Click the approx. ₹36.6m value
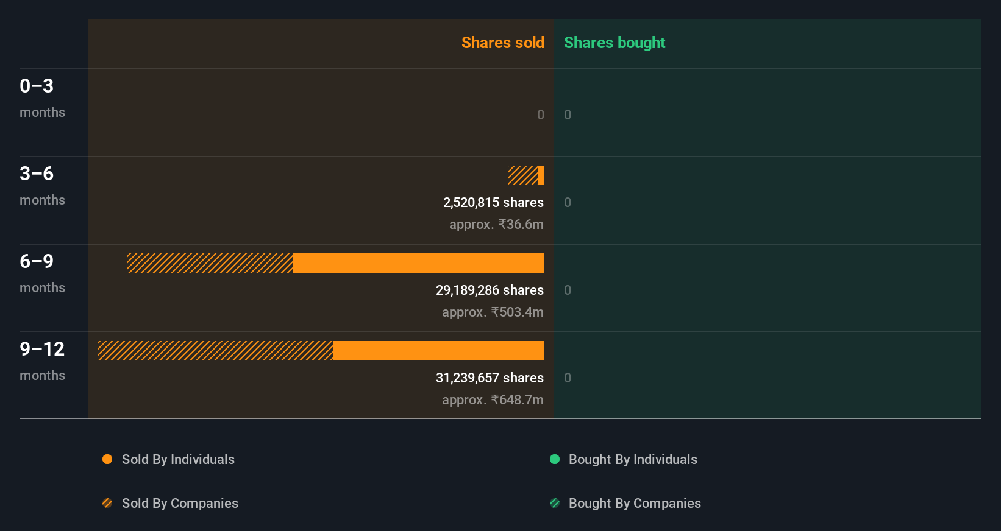 tap(496, 225)
